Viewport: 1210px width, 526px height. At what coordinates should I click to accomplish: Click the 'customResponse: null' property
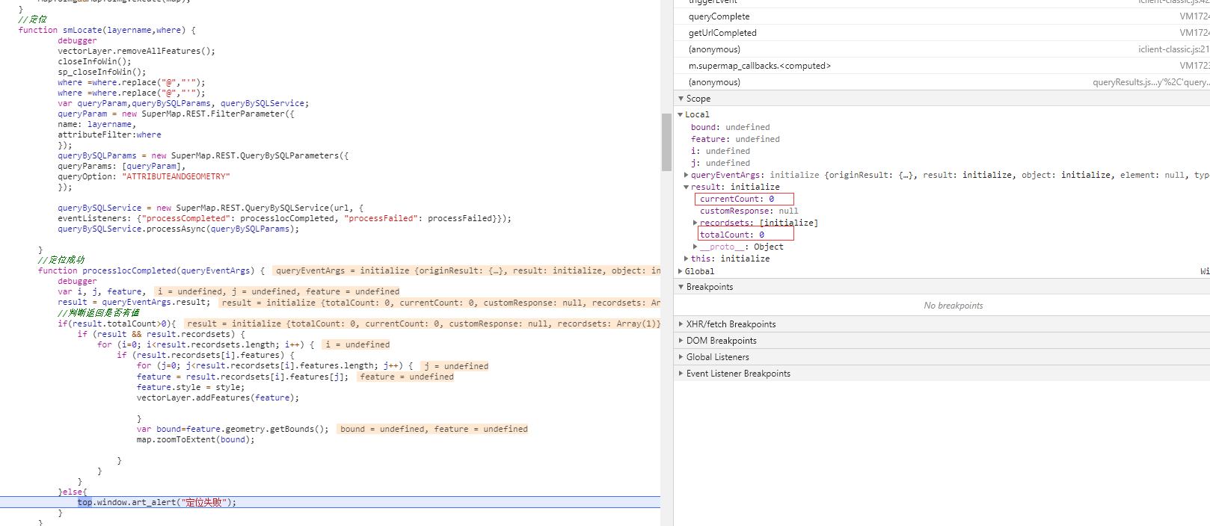[749, 211]
